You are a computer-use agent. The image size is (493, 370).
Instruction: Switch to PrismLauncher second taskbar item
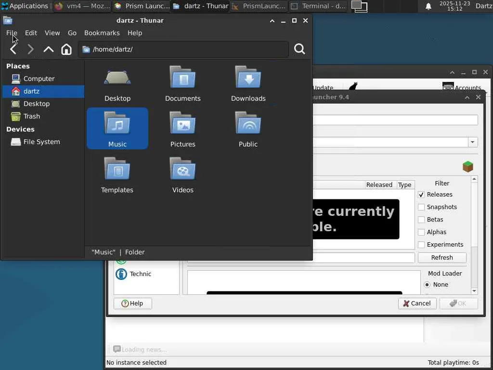click(259, 6)
